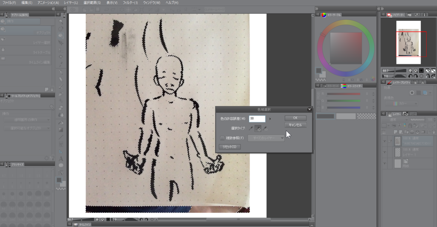Open the 選択範囲(S) menu
The height and width of the screenshot is (227, 437).
pos(92,3)
